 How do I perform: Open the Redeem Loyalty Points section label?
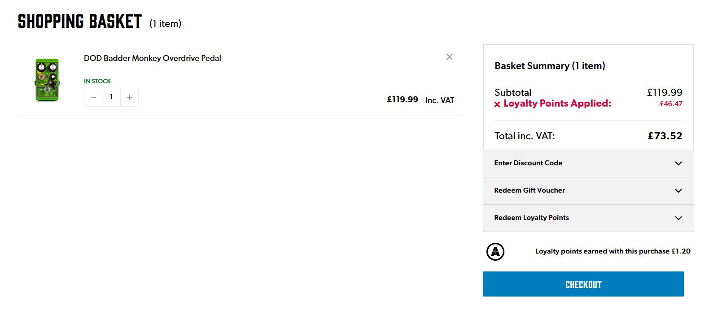click(x=531, y=218)
